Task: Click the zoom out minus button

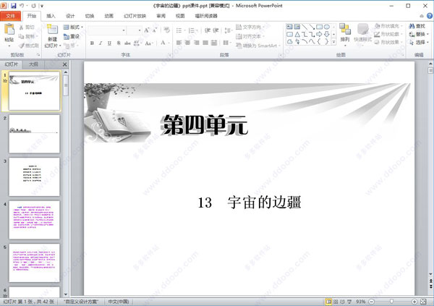Action: point(372,302)
